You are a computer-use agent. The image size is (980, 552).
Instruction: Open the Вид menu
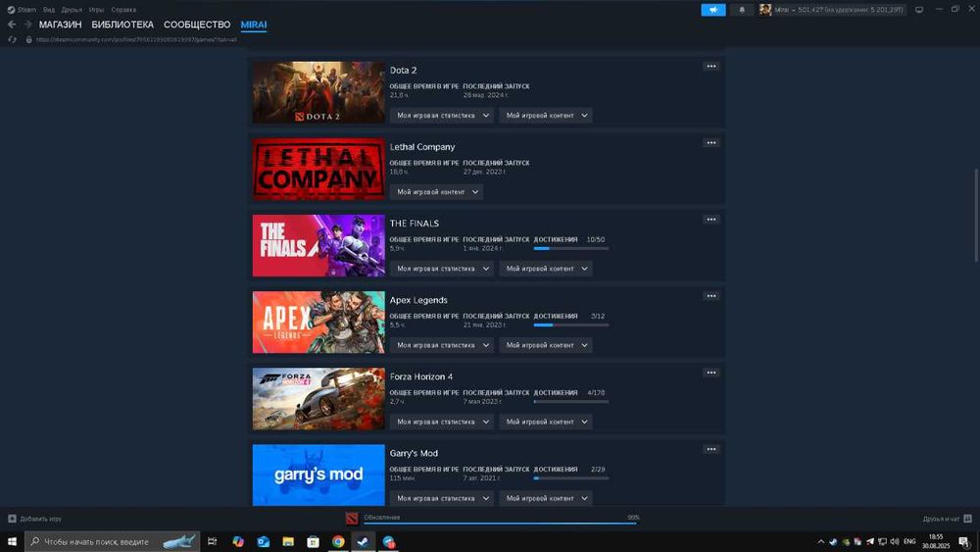49,10
